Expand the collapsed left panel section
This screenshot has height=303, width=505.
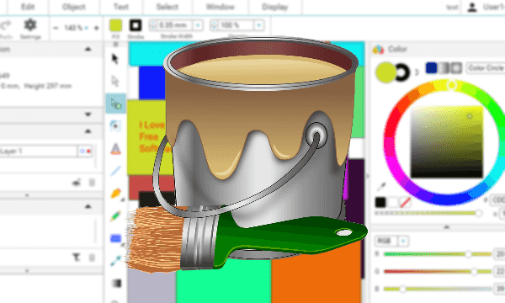pyautogui.click(x=88, y=114)
